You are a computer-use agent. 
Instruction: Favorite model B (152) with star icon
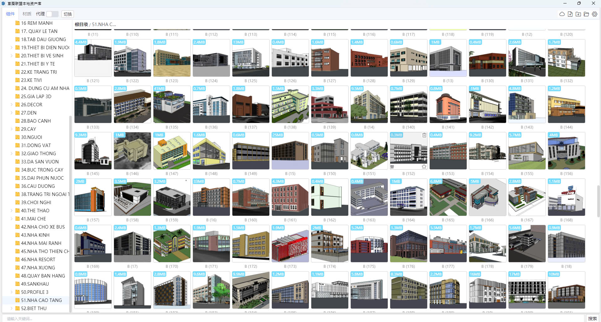pyautogui.click(x=424, y=166)
